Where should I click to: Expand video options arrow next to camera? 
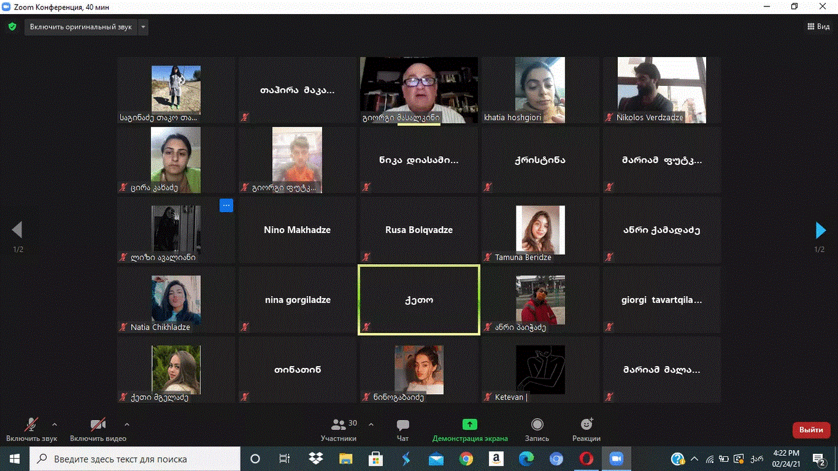tap(127, 424)
